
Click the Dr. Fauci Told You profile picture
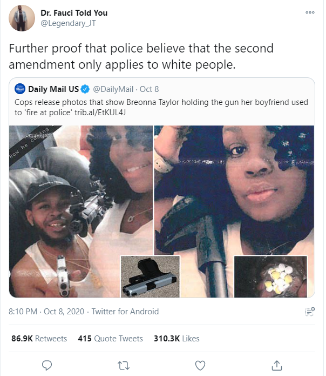click(22, 18)
